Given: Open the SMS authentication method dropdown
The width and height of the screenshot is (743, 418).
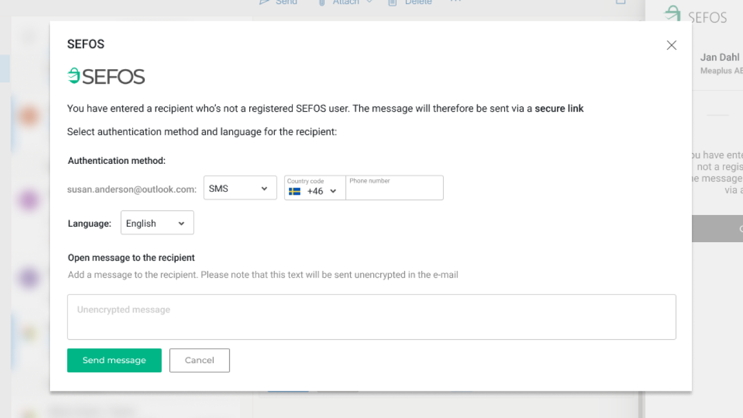Looking at the screenshot, I should click(240, 188).
